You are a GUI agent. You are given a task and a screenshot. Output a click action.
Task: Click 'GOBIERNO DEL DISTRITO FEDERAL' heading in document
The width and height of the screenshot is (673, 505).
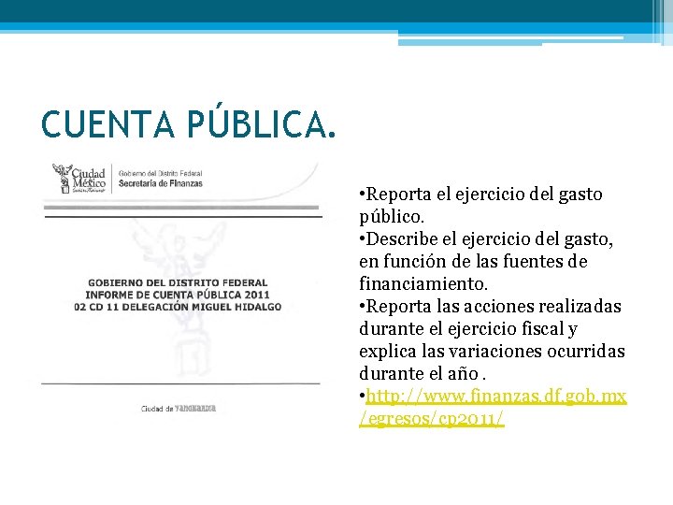click(178, 283)
